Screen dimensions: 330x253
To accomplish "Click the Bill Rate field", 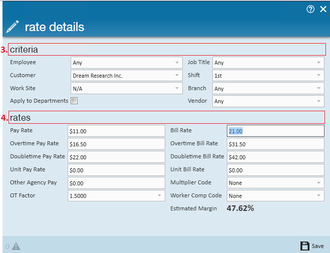I will tap(275, 131).
